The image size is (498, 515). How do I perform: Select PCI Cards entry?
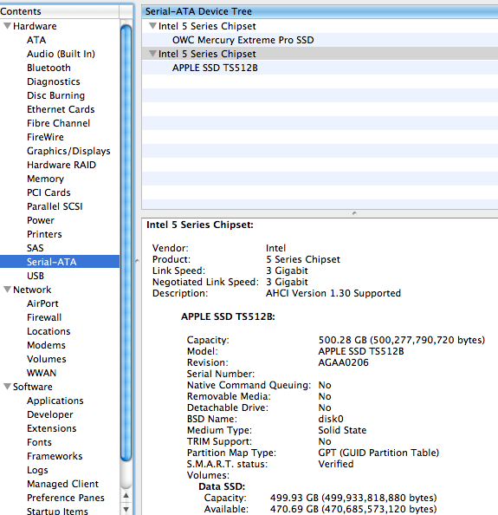49,192
